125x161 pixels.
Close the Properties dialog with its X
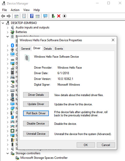click(x=113, y=40)
